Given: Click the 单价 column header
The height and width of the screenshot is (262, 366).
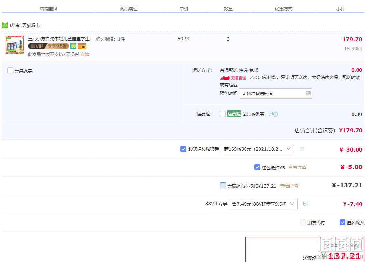Looking at the screenshot, I should pyautogui.click(x=184, y=9).
